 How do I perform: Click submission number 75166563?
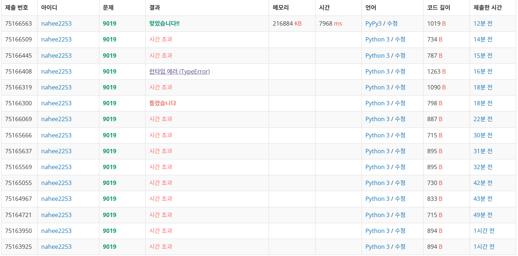[18, 23]
